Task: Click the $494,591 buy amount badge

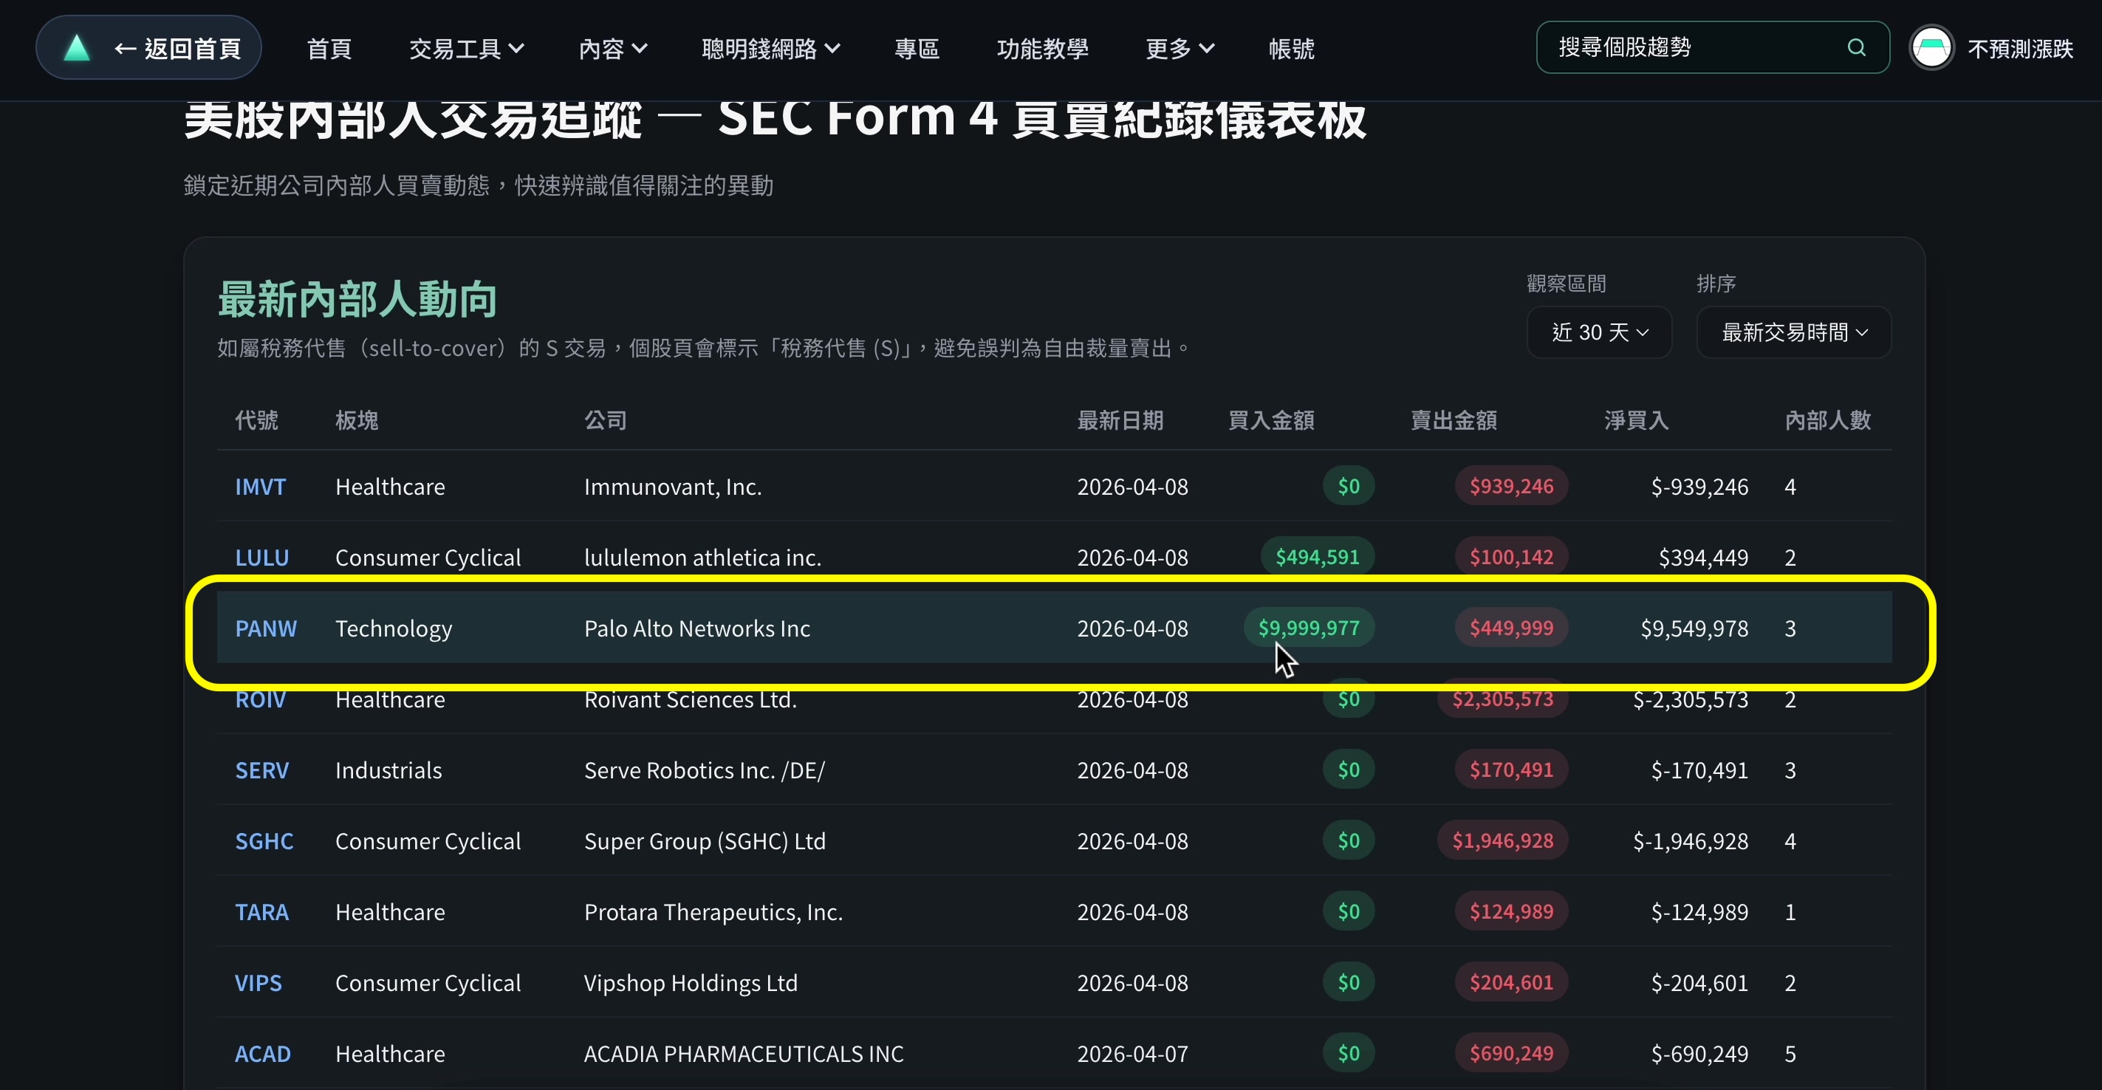Action: [1317, 558]
